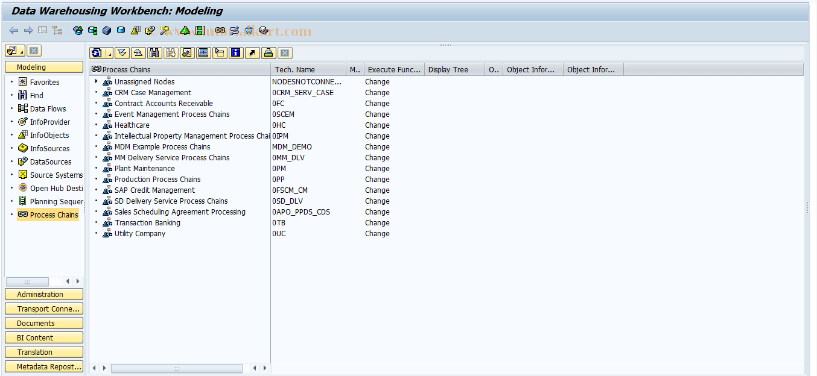This screenshot has height=376, width=817.
Task: Open the BI Content section
Action: 43,337
